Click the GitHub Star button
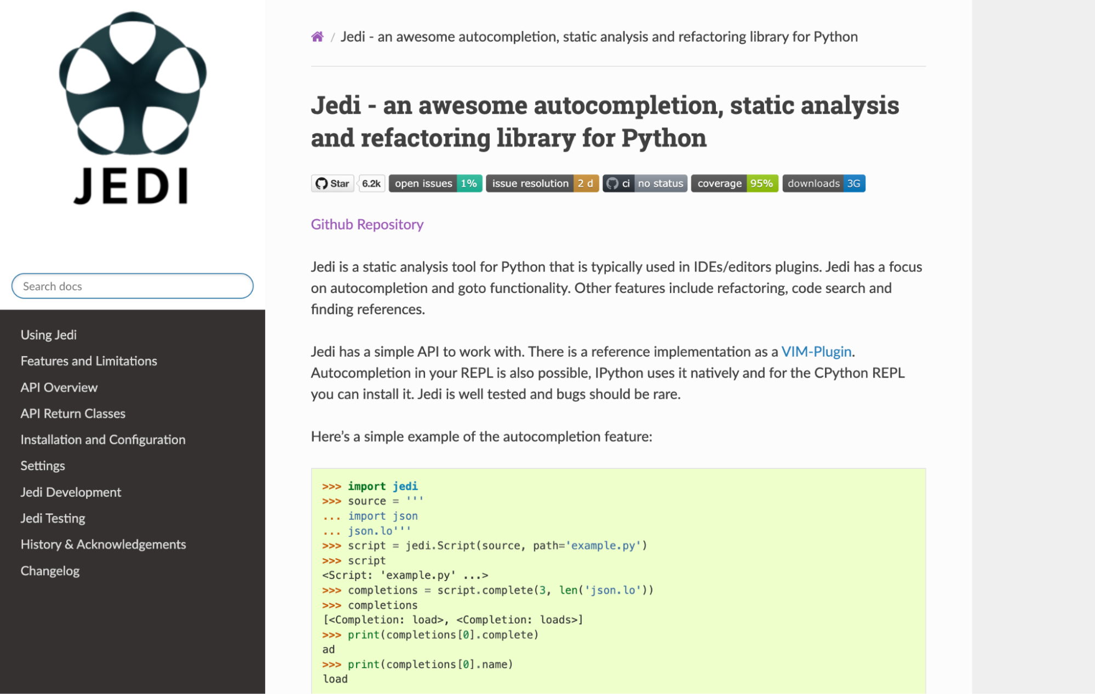 [x=332, y=183]
